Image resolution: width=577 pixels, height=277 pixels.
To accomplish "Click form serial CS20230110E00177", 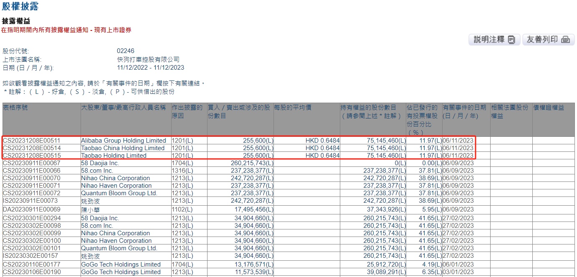I will pyautogui.click(x=32, y=264).
